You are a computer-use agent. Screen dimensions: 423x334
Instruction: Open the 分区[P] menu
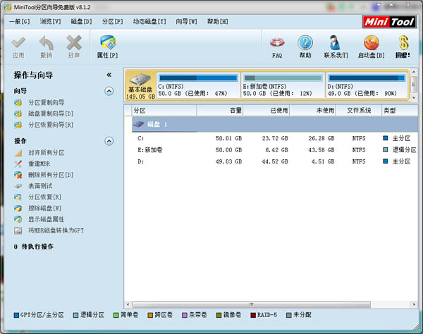113,22
